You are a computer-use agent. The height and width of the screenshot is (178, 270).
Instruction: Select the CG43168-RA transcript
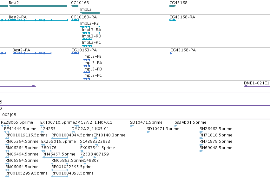click(x=173, y=20)
